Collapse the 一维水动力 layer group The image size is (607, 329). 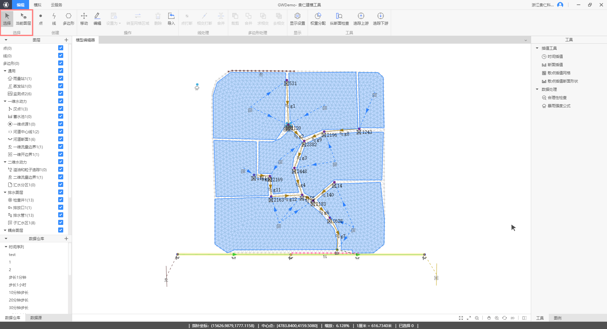(x=5, y=102)
